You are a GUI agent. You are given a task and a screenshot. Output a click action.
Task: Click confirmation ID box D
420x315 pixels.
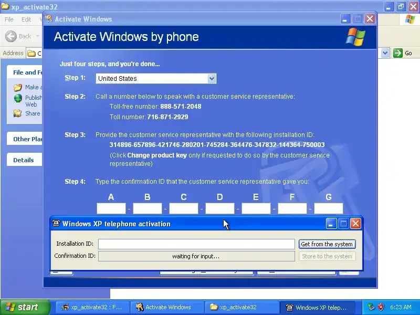(219, 208)
